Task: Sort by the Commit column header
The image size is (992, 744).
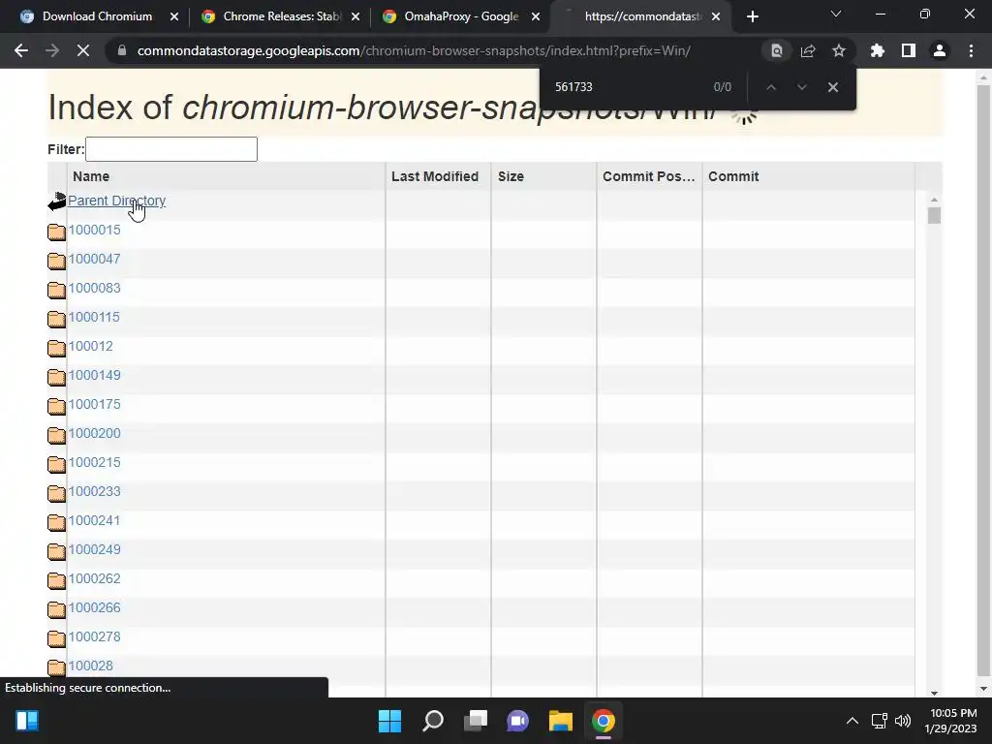Action: (x=809, y=176)
